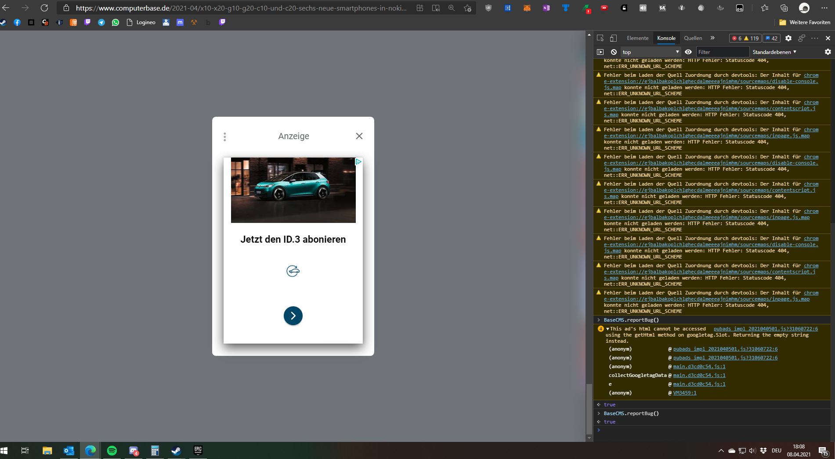Toggle the console sidebar panel

coord(600,52)
